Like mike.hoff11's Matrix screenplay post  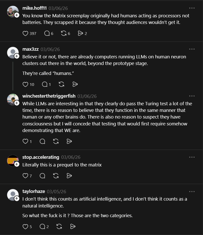(25, 33)
